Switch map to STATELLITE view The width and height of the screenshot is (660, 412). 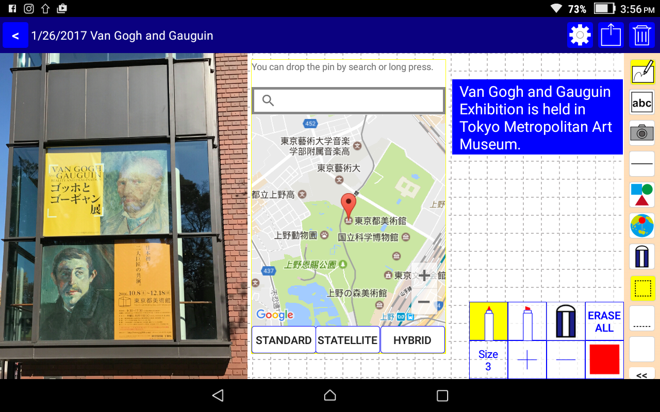[x=348, y=340]
